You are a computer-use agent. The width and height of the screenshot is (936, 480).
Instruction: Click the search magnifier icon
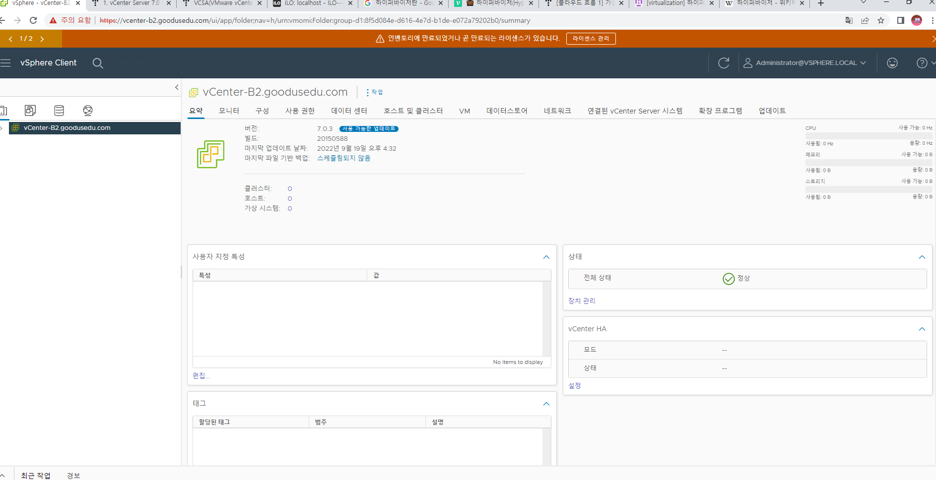98,63
